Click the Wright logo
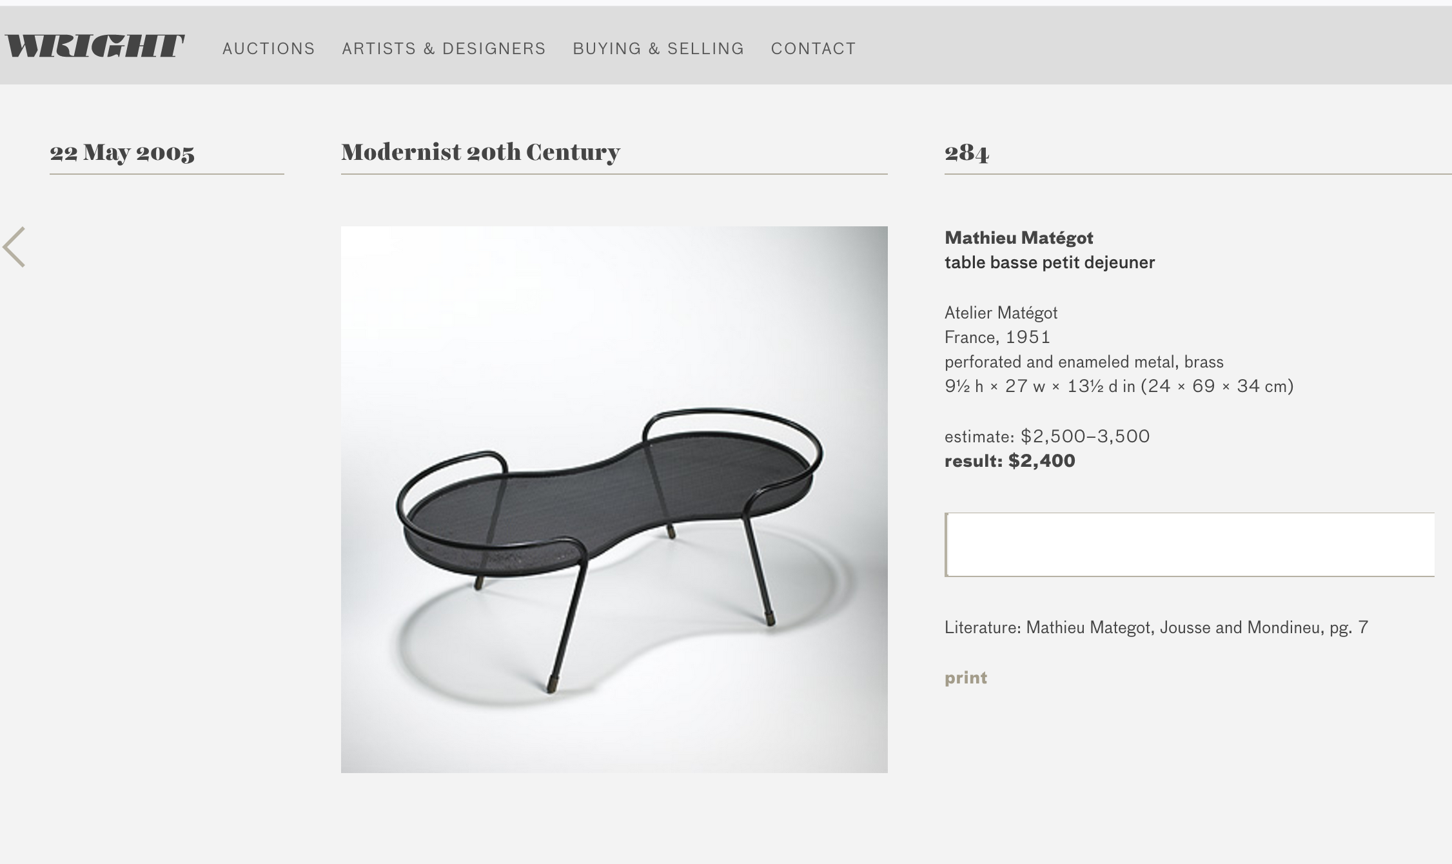Viewport: 1452px width, 864px height. coord(95,46)
